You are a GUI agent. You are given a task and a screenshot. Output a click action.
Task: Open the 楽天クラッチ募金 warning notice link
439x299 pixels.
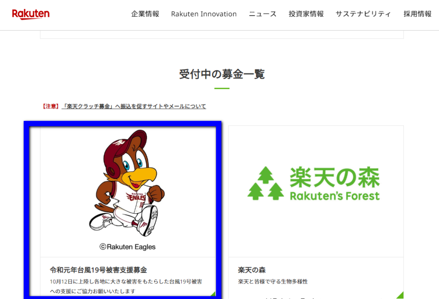tap(134, 106)
